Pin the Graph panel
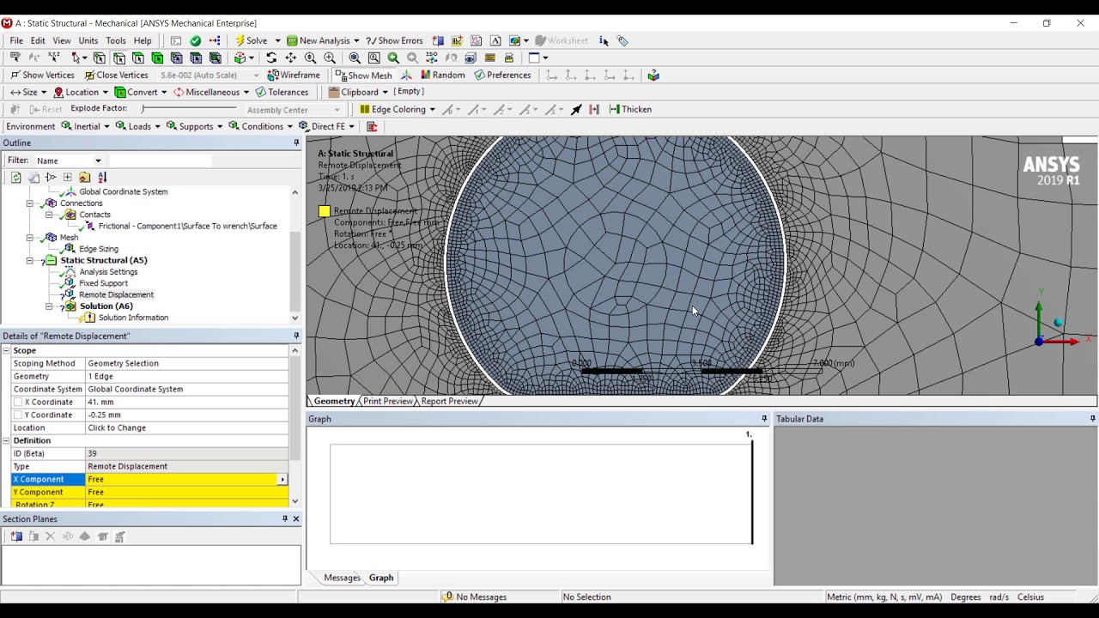 pos(764,419)
